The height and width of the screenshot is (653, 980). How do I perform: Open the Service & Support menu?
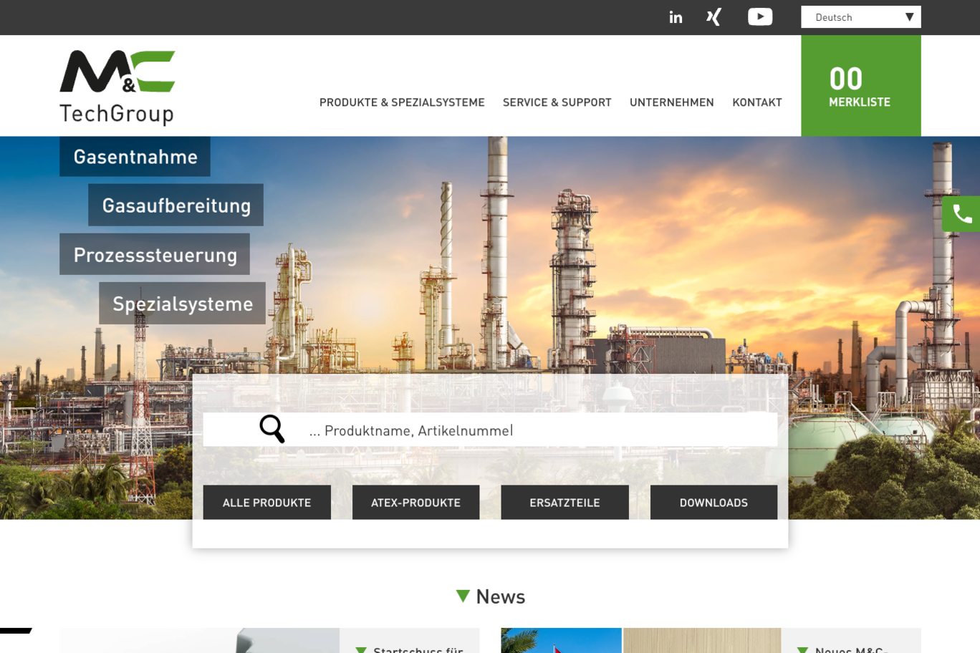557,102
